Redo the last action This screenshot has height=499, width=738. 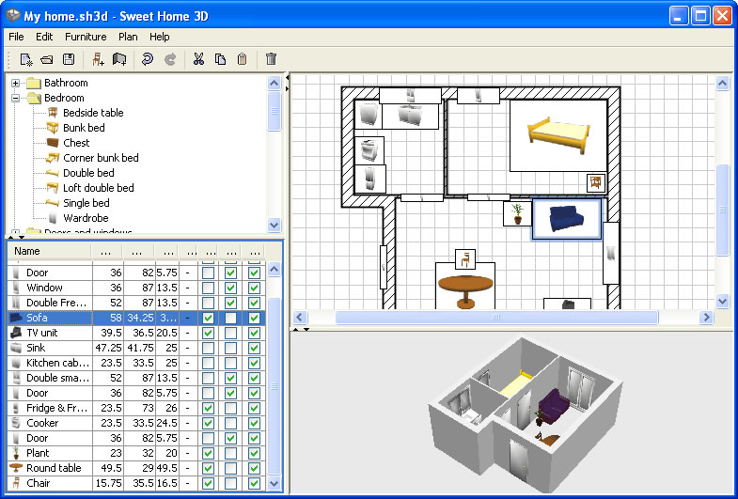(170, 59)
